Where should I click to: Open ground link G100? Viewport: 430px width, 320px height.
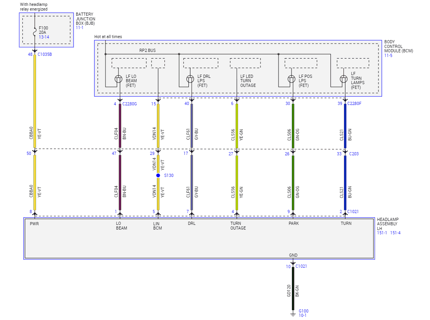click(x=304, y=311)
